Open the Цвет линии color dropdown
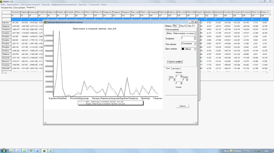This screenshot has height=153, width=274. click(195, 49)
